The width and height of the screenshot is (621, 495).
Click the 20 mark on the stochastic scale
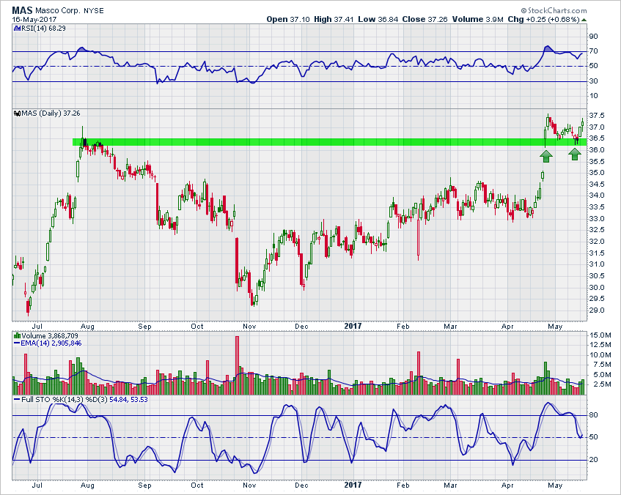(x=593, y=460)
